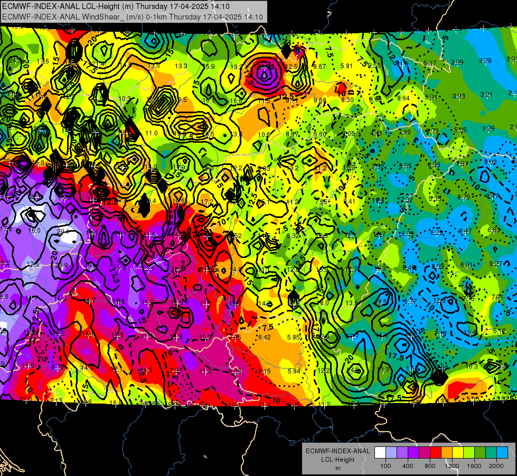Pick the red legend swatch
This screenshot has height=476, width=517.
(x=436, y=453)
